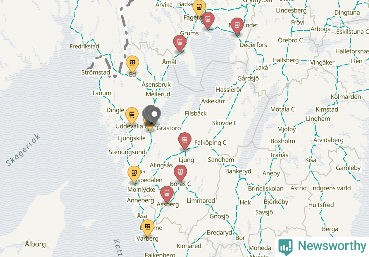Click the yellow train marker above Ed
The width and height of the screenshot is (369, 257).
pos(132,64)
